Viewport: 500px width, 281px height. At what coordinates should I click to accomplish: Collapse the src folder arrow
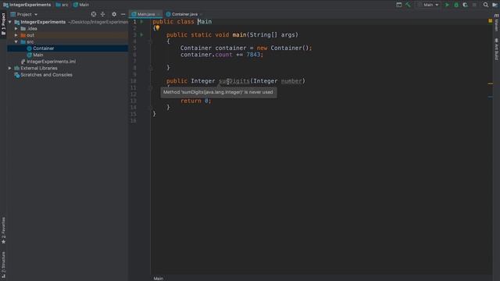pos(16,41)
